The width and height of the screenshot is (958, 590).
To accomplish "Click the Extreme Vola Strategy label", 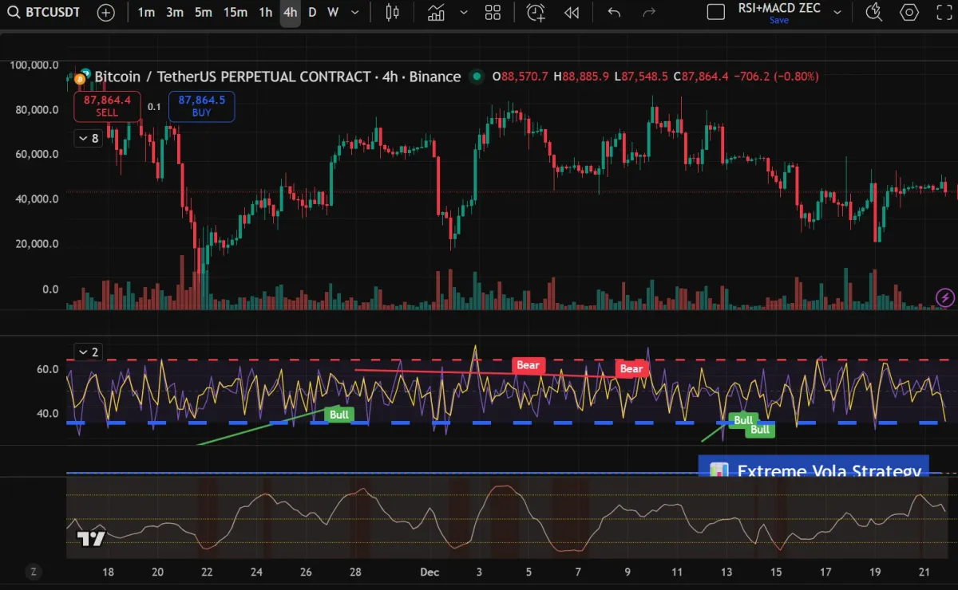I will point(814,468).
